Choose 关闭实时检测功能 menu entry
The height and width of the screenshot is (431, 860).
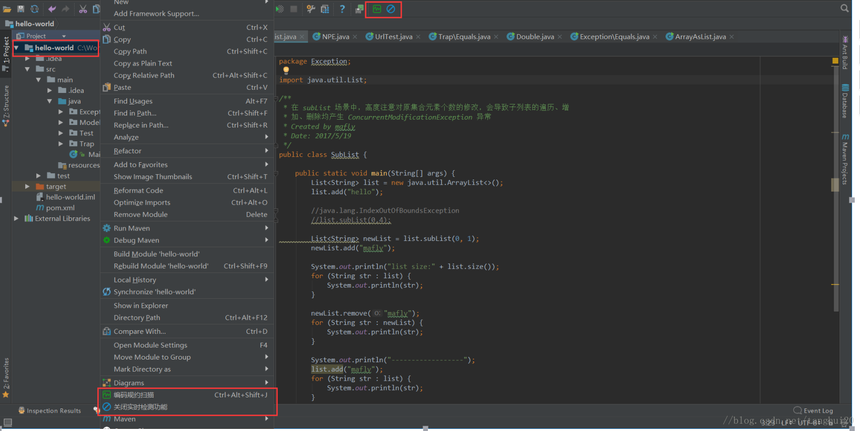click(x=187, y=407)
